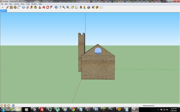The image size is (180, 112).
Task: Select the Move tool with red arrows
Action: point(44,7)
